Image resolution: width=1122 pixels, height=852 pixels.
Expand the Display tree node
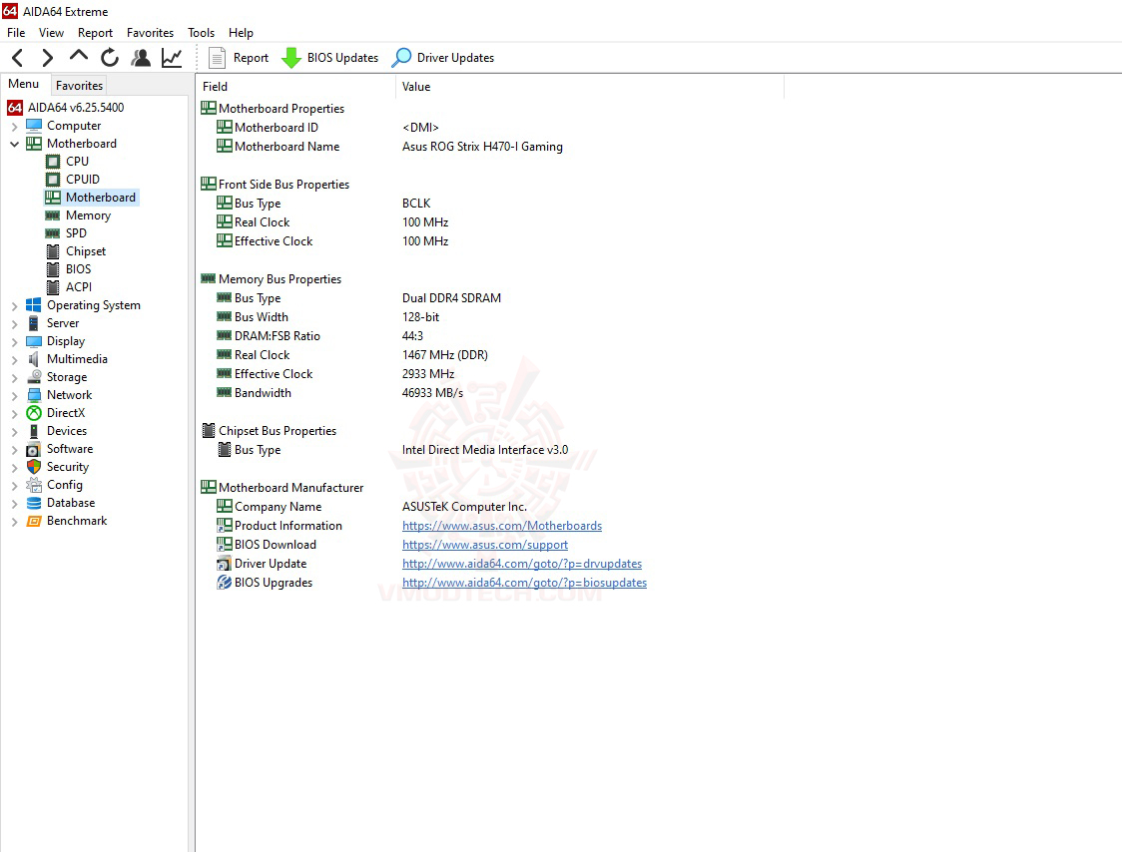click(14, 341)
